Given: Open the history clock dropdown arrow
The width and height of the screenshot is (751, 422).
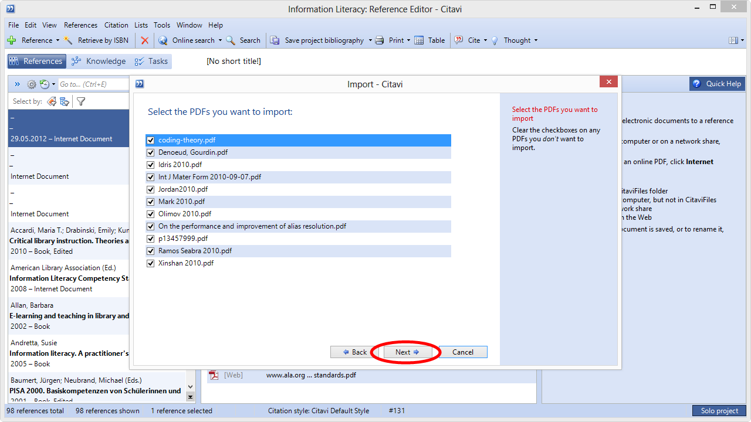Looking at the screenshot, I should click(x=53, y=84).
